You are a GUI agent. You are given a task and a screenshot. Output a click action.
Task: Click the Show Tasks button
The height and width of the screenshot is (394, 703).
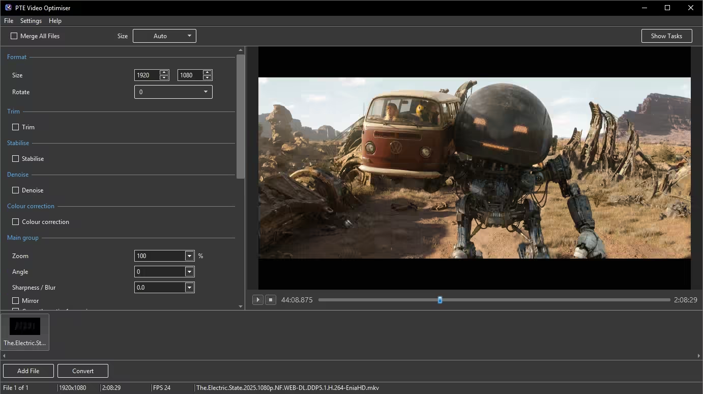[x=666, y=36]
